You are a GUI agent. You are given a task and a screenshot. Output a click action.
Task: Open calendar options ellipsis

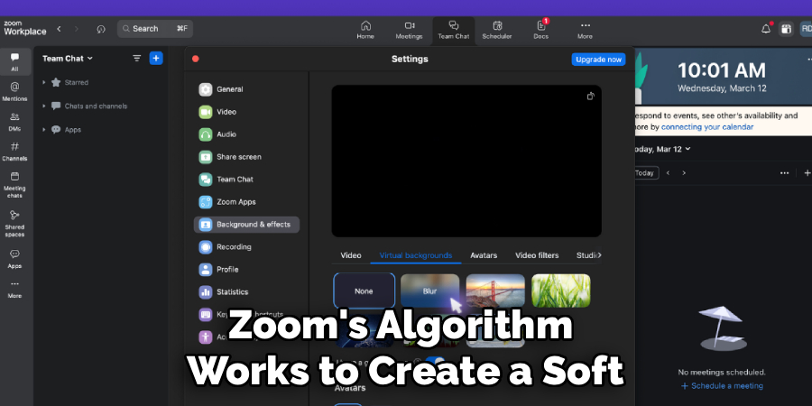tap(785, 173)
